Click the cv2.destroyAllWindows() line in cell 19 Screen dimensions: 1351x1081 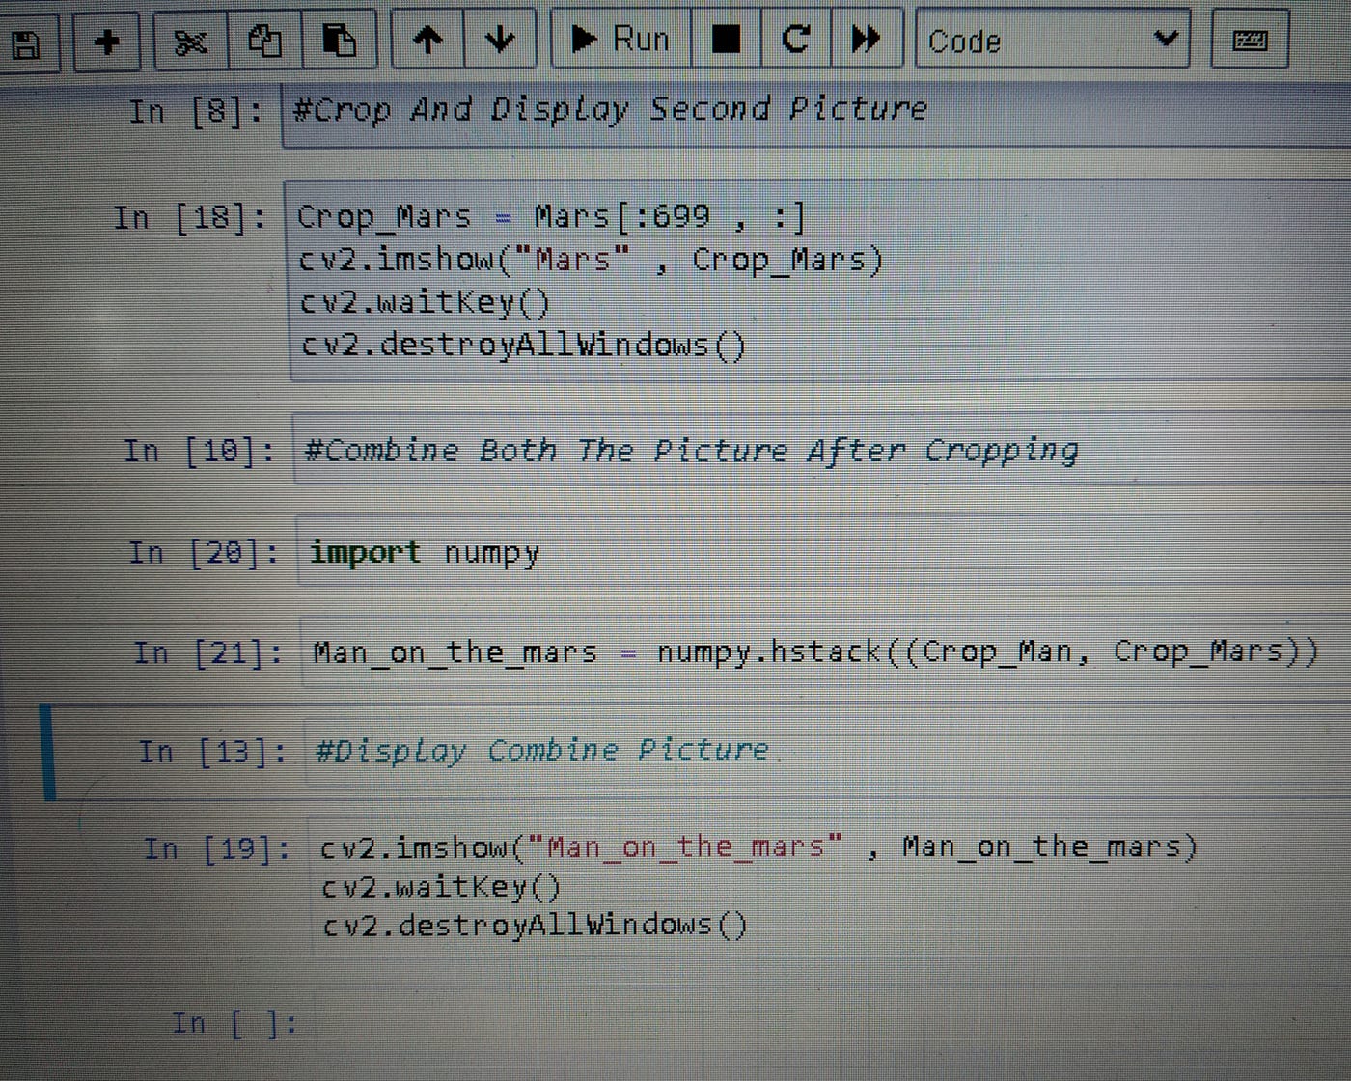pyautogui.click(x=535, y=926)
